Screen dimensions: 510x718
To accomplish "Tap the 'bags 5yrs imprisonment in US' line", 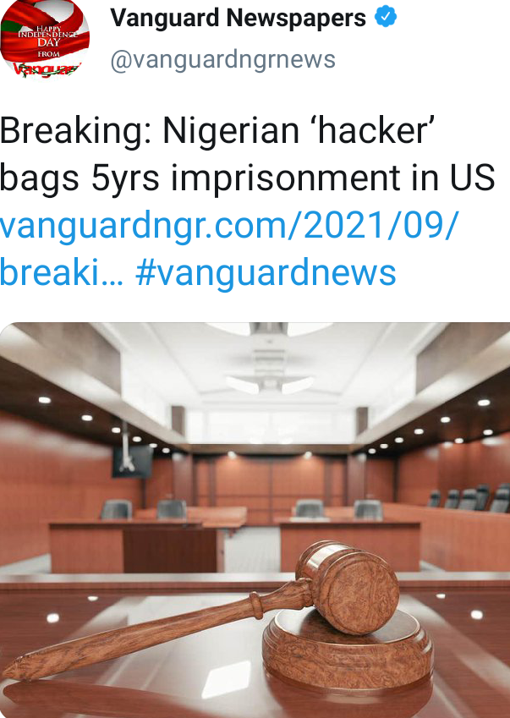I will [247, 178].
